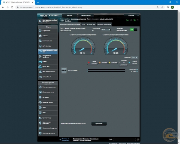180x144 pixels.
Task: Switch to Internet Speed (Скорость Интернета) tab
Action: pos(104,24)
